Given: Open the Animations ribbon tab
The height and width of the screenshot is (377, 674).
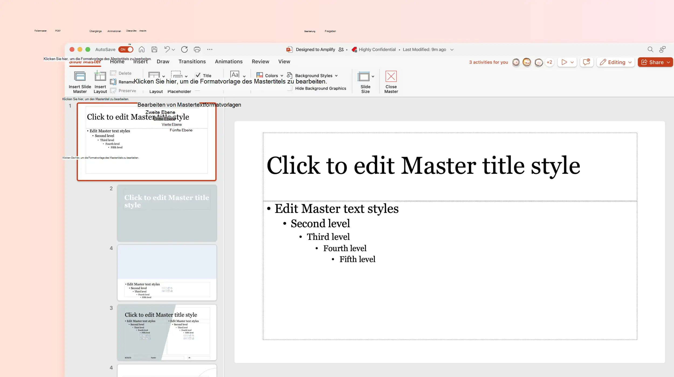Looking at the screenshot, I should point(229,62).
